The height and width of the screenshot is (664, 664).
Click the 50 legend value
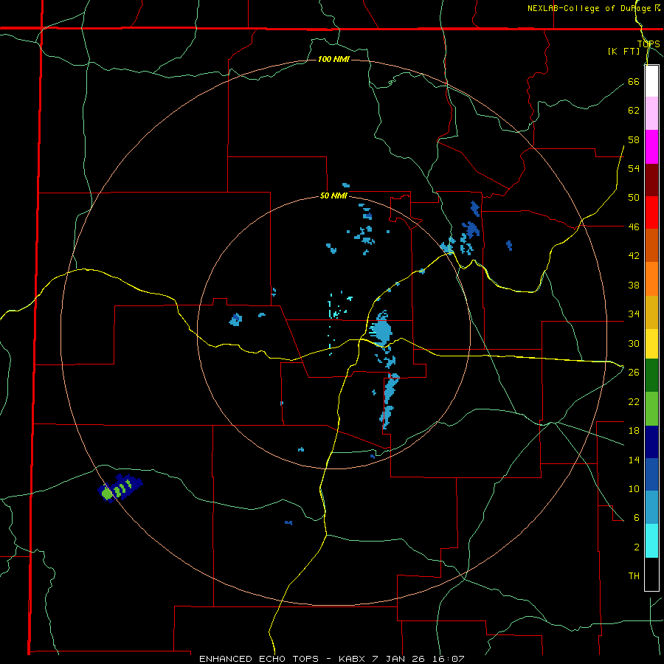[634, 198]
